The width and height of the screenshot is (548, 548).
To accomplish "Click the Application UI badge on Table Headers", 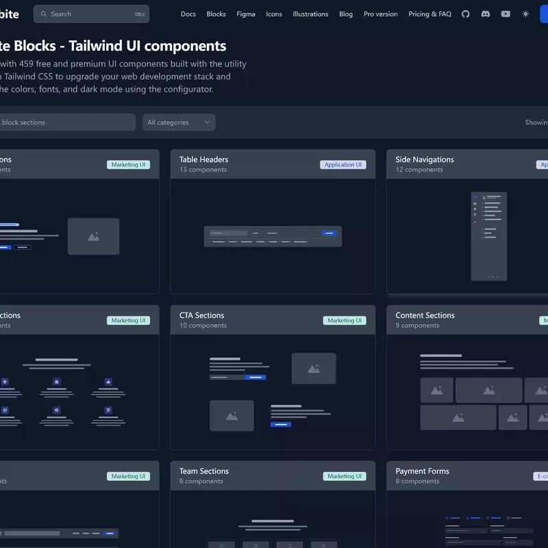I will pyautogui.click(x=343, y=164).
